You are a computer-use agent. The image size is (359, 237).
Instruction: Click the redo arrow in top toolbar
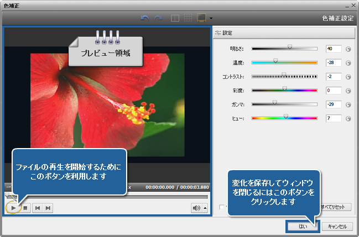159,18
